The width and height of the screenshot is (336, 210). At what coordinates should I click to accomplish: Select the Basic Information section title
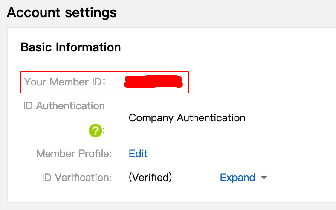click(x=71, y=47)
